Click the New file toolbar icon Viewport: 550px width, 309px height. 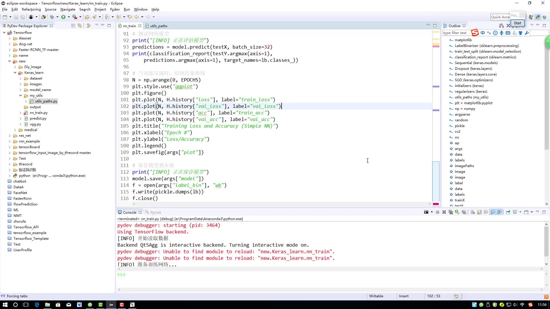pos(5,17)
